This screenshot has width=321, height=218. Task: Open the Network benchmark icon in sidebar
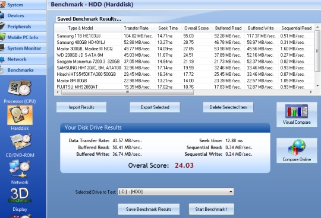(x=20, y=169)
